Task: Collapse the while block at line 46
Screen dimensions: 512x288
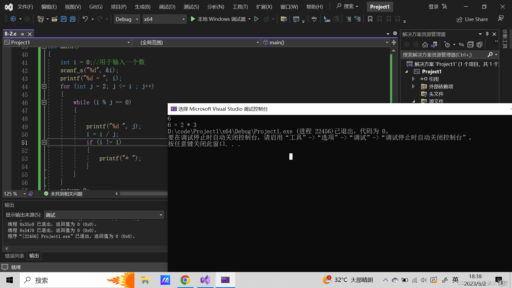Action: 44,102
